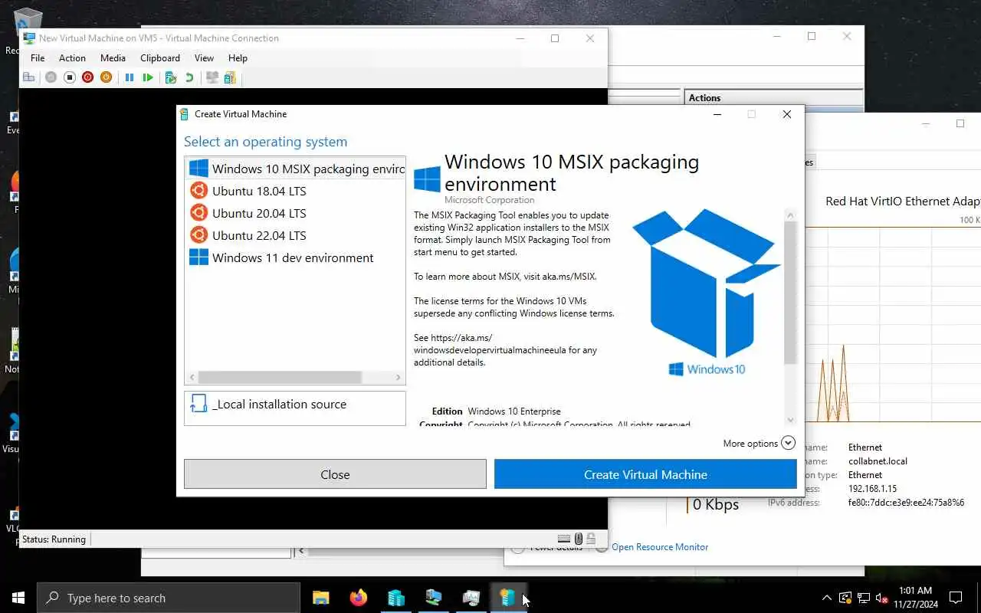Click the OS list left scroll arrow

[192, 377]
